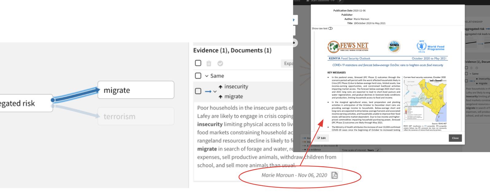490x192 pixels.
Task: Click the FEWS NET logo in document
Action: (348, 47)
